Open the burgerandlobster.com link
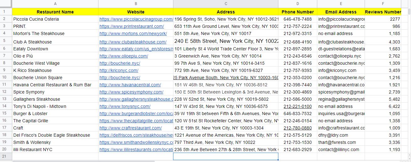This screenshot has width=411, height=162. pyautogui.click(x=136, y=114)
